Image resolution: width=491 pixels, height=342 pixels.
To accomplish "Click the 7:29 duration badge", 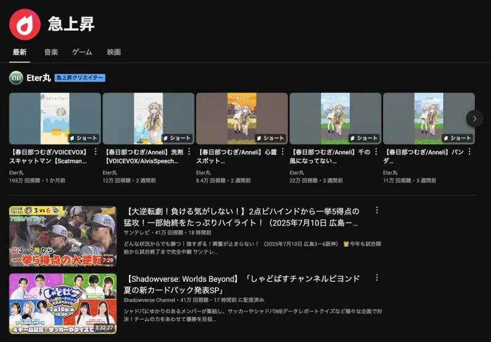I will click(108, 260).
